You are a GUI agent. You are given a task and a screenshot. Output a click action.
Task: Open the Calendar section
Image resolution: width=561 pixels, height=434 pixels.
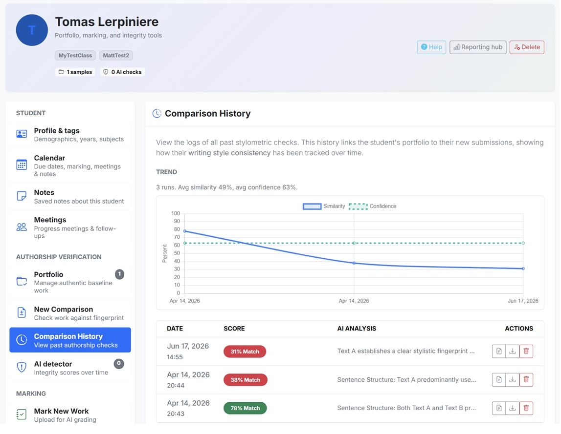click(70, 165)
